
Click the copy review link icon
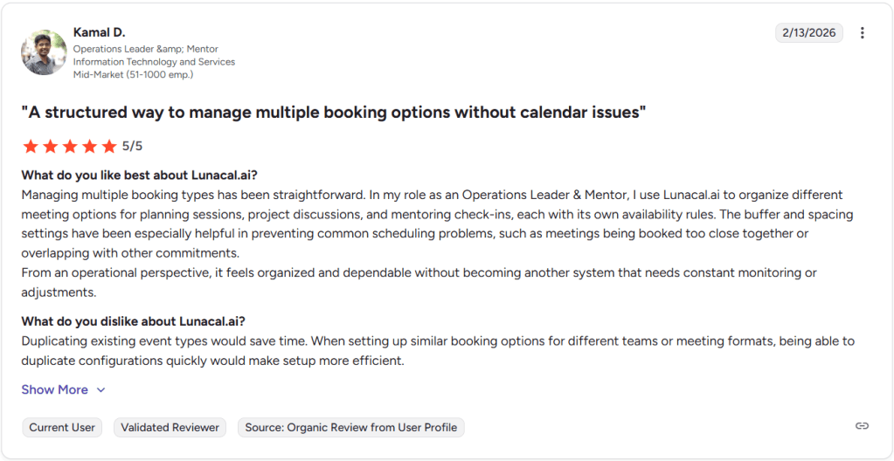pos(862,426)
